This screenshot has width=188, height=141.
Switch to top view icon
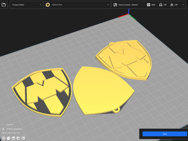[x=13, y=138]
